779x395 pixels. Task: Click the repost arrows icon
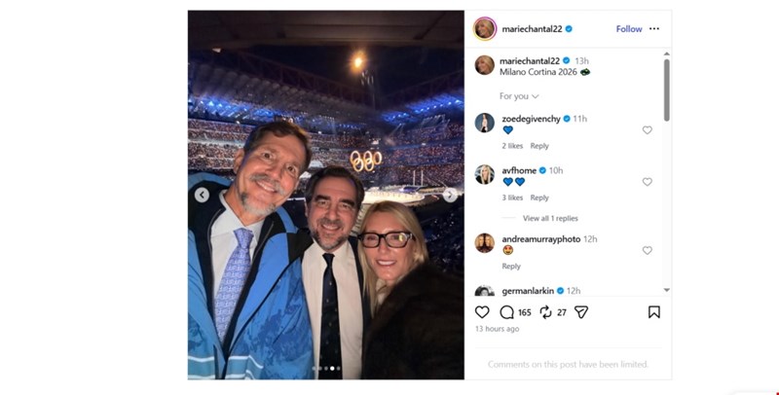[x=546, y=312]
